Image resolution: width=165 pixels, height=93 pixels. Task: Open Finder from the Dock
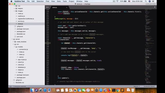click(32, 90)
